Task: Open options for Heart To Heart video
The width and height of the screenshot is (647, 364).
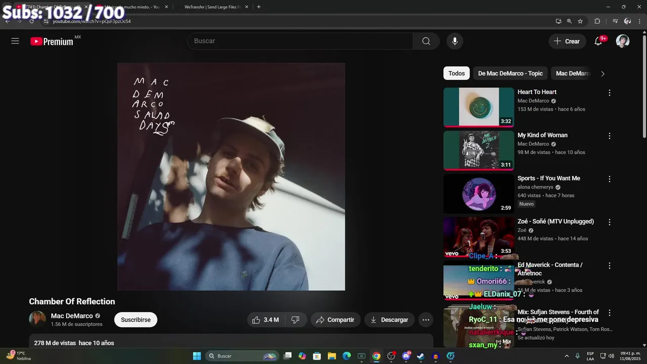Action: coord(609,93)
